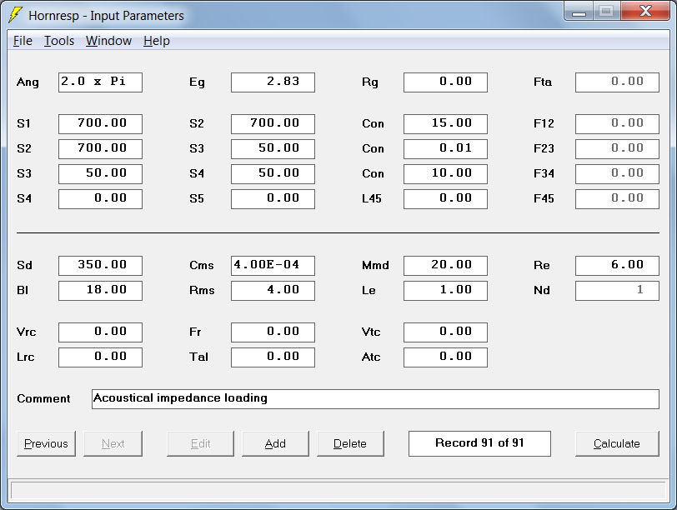Click the F12 input field
This screenshot has height=510, width=677.
pyautogui.click(x=618, y=124)
